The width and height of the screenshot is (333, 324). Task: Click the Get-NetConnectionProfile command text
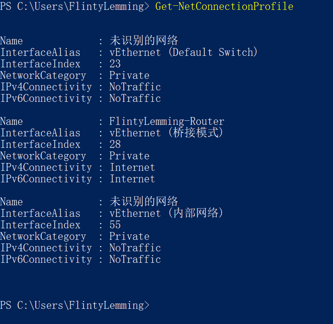[224, 7]
